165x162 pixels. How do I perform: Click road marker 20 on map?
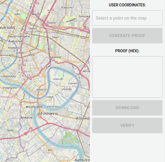46,67
